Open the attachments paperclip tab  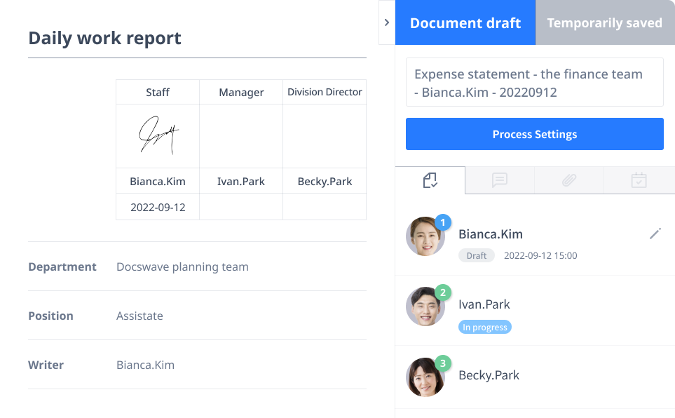568,181
